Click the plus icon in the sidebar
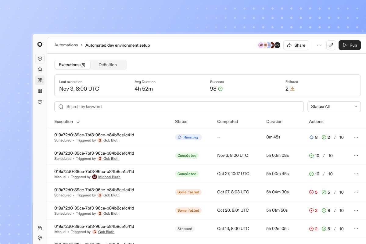The image size is (366, 244). tap(40, 59)
